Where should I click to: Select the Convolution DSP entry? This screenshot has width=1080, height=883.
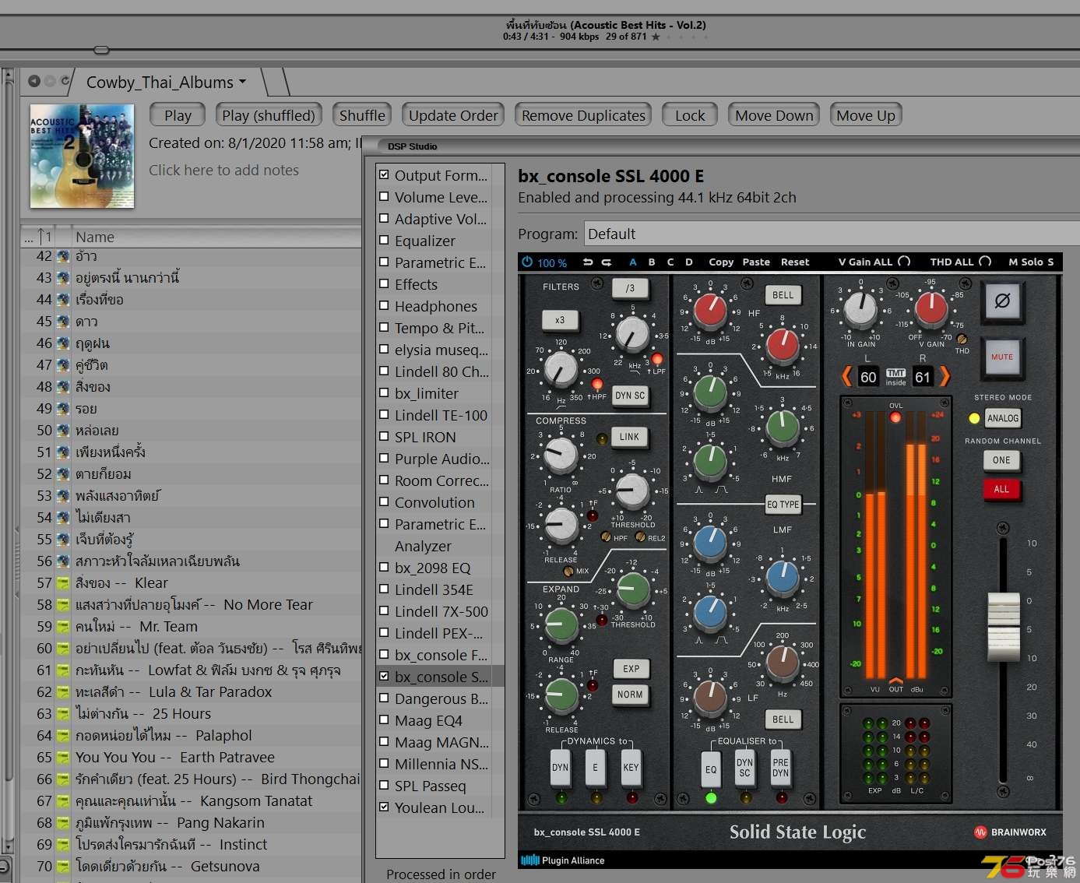point(434,502)
